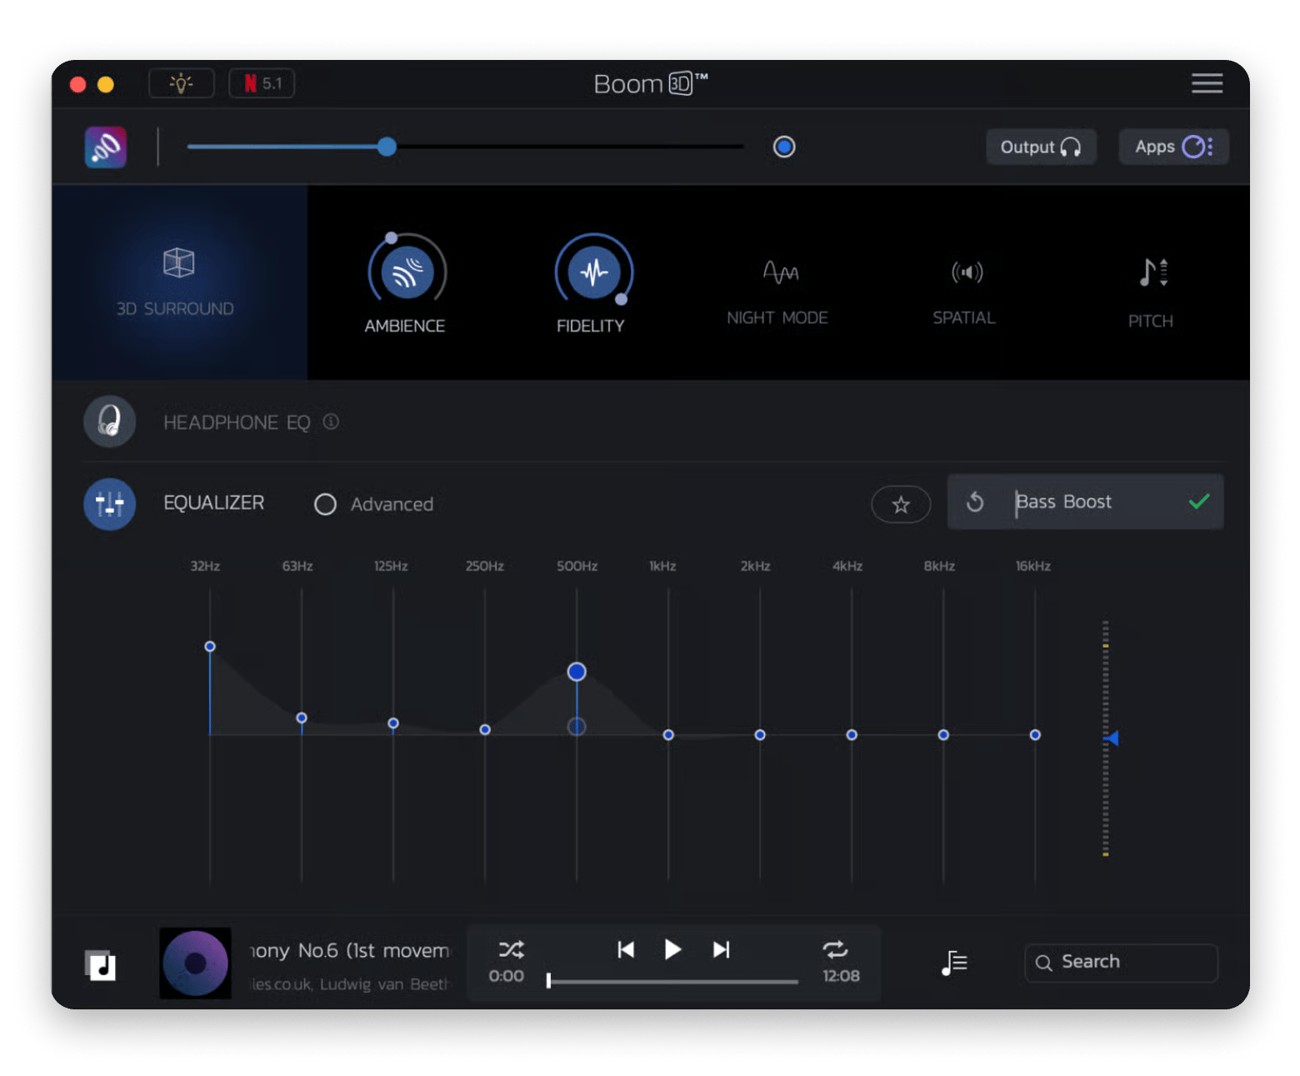Toggle the Headphone EQ icon
This screenshot has width=1300, height=1076.
pos(109,421)
